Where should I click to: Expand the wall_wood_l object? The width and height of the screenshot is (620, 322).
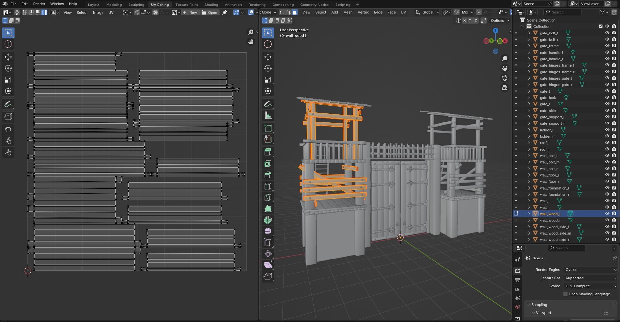tap(529, 214)
